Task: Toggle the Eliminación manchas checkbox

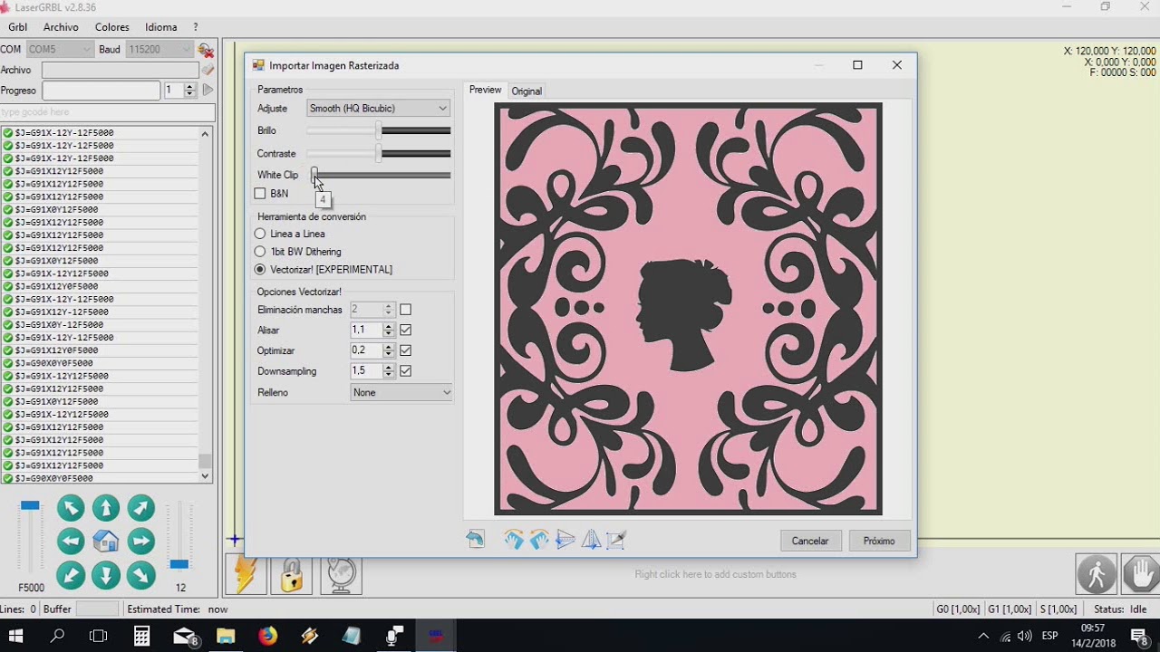Action: (405, 310)
